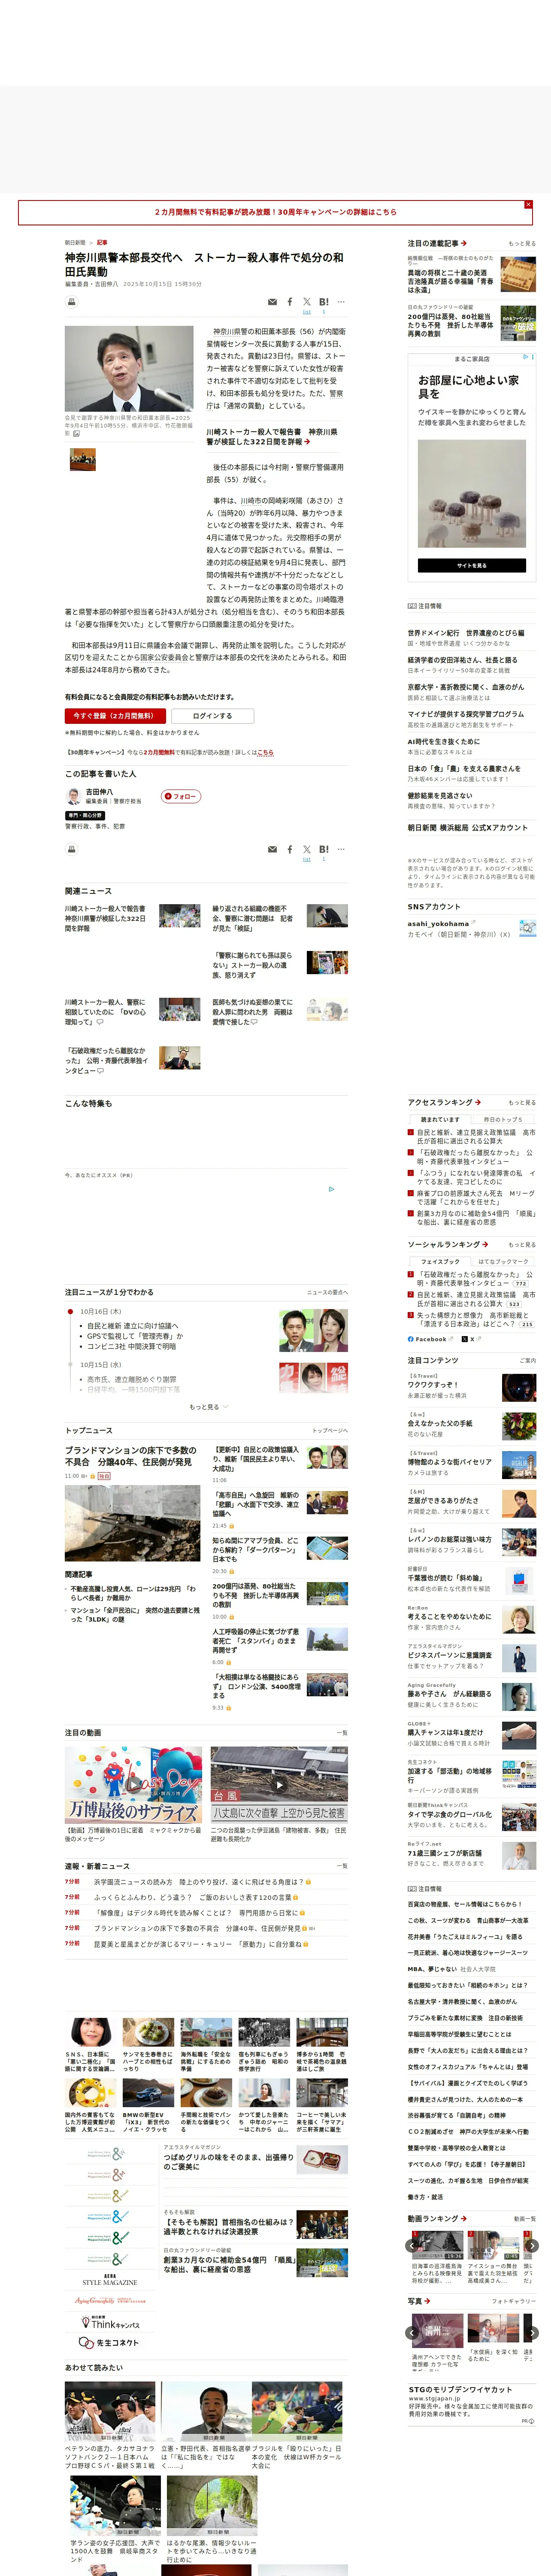Open ranking article 麻雀プロの前原雄大さん死去
Screen dimensions: 551x2576
475,1197
